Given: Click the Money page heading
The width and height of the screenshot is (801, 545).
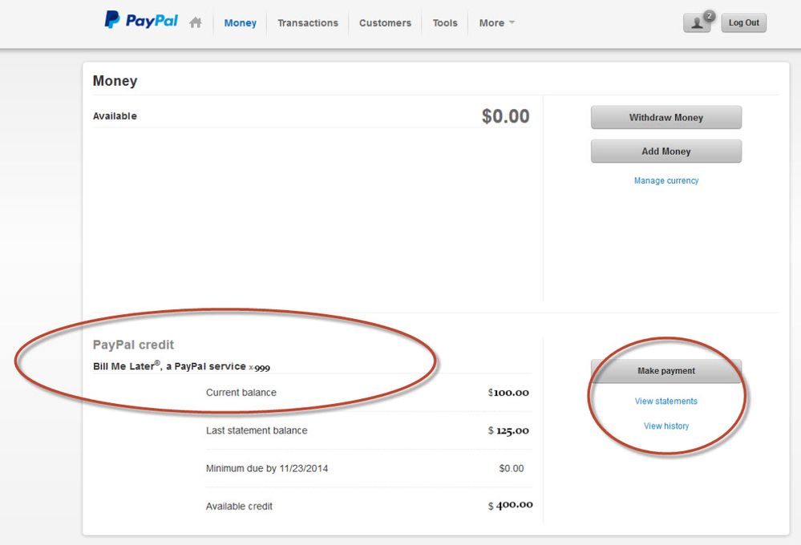Looking at the screenshot, I should pos(115,81).
